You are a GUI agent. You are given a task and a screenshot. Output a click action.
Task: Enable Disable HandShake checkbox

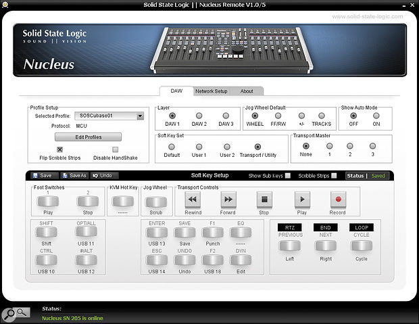pos(115,149)
